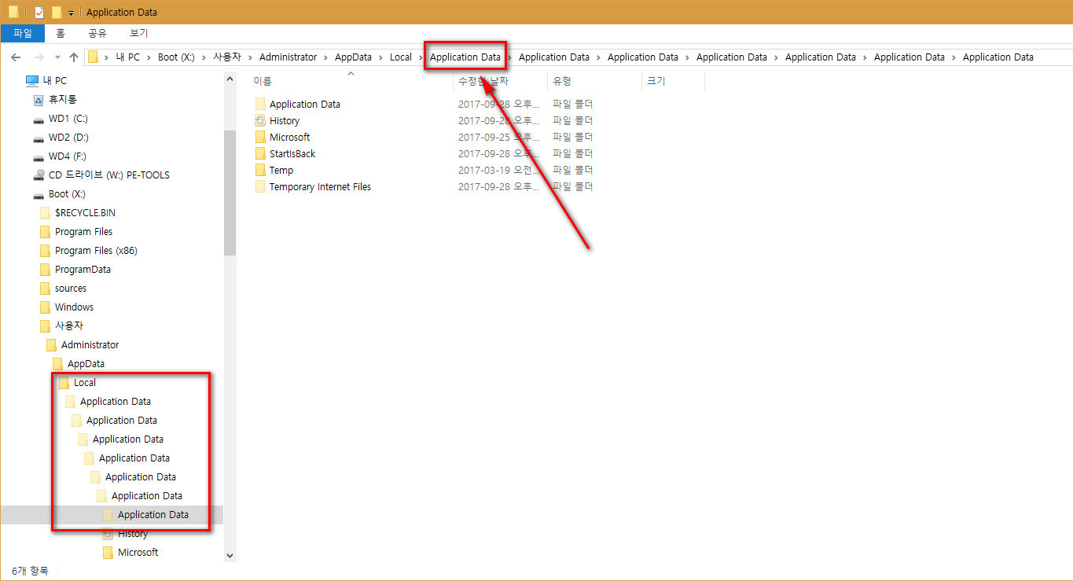The image size is (1073, 581).
Task: Expand the chevron after 내 PC breadcrumb
Action: click(149, 57)
